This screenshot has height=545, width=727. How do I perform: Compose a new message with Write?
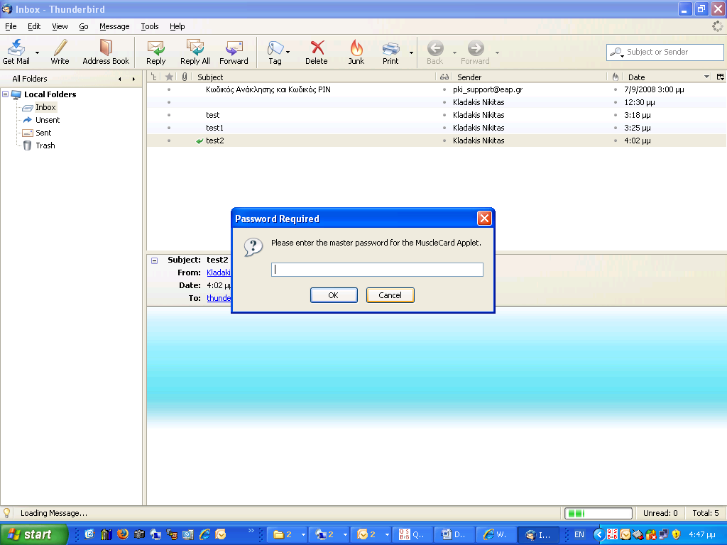coord(60,51)
